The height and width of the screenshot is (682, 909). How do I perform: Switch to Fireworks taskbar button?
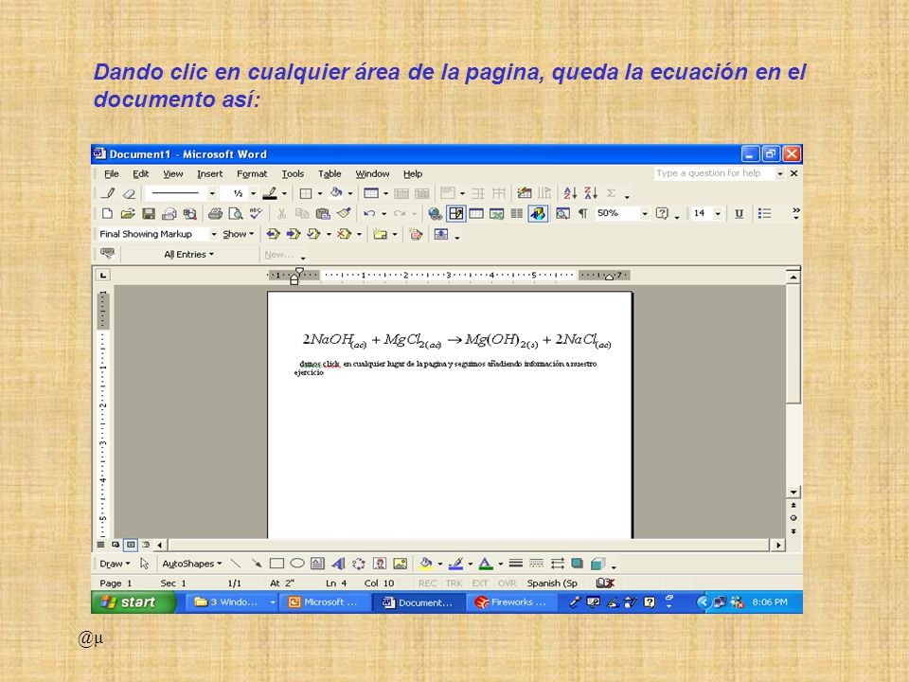pyautogui.click(x=512, y=602)
